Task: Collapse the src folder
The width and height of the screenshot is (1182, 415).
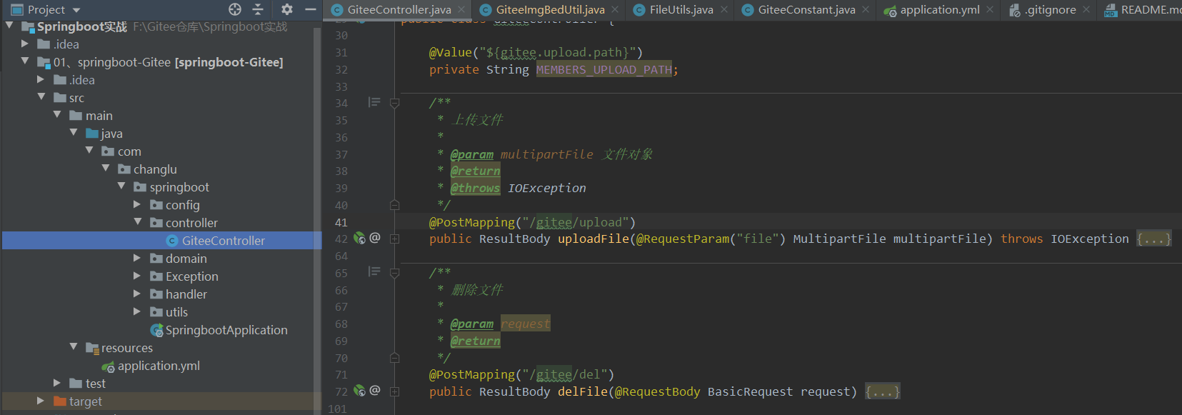Action: tap(41, 97)
